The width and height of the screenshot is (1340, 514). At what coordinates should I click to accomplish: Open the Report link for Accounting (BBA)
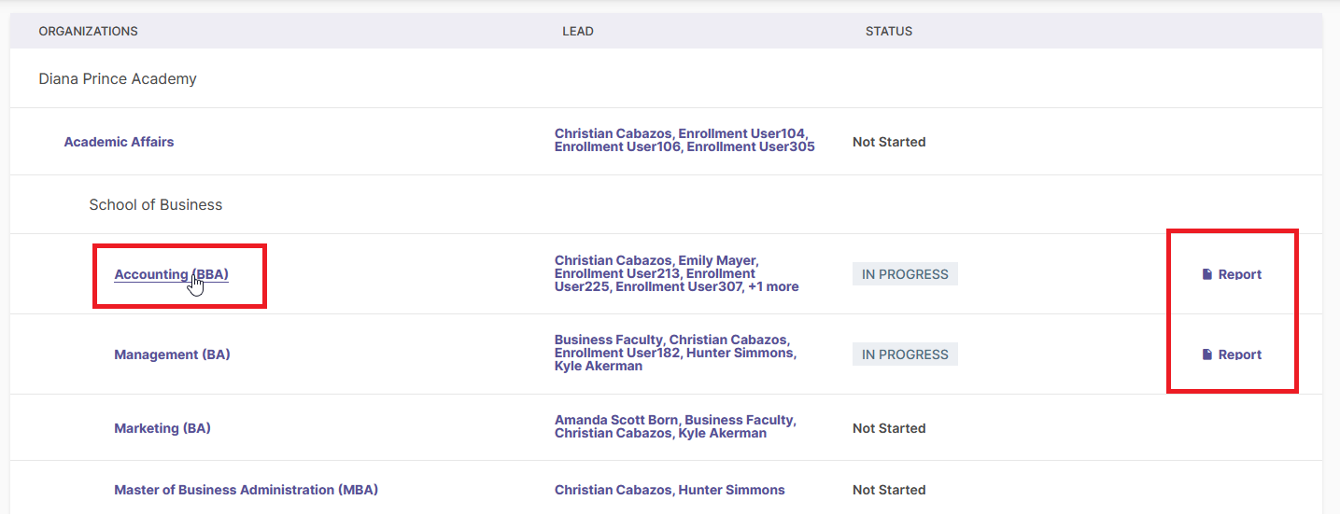coord(1232,274)
